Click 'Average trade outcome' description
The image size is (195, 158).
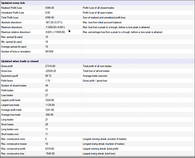(x=95, y=76)
